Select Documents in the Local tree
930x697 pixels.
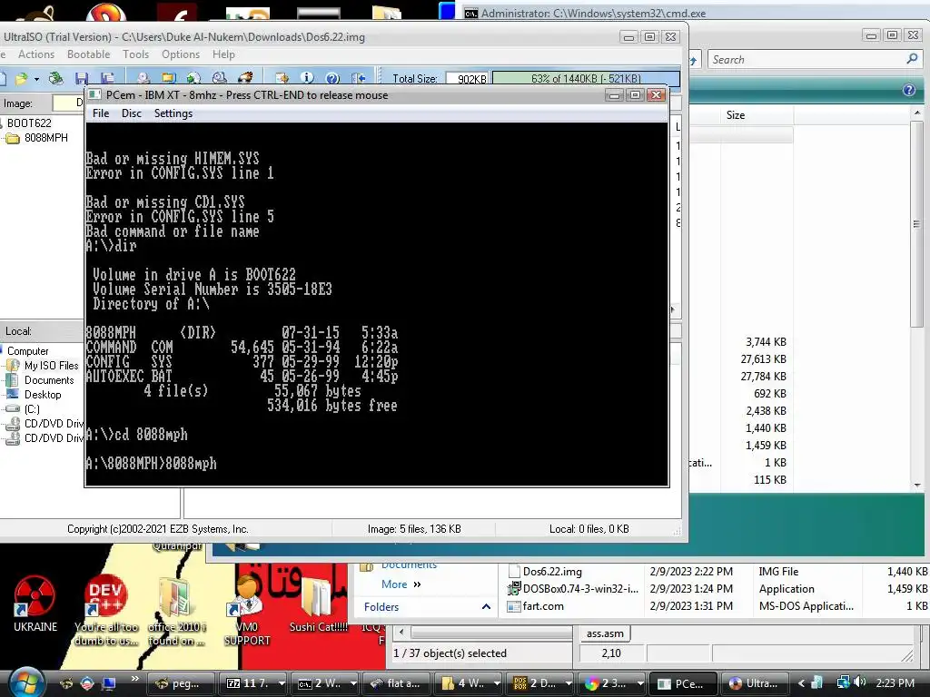pyautogui.click(x=49, y=380)
